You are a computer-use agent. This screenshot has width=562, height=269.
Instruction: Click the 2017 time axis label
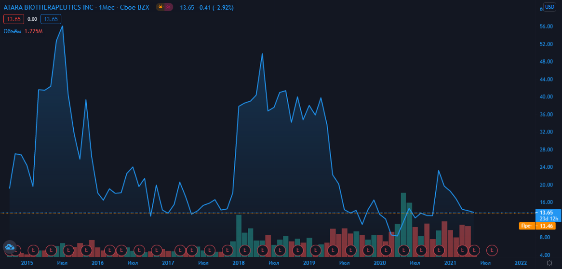tap(168, 263)
